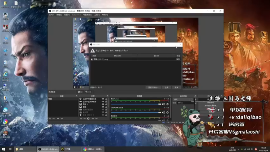The width and height of the screenshot is (270, 152).
Task: Click the 查找文件夹 button in the missing files dialog
Action: (x=153, y=87)
